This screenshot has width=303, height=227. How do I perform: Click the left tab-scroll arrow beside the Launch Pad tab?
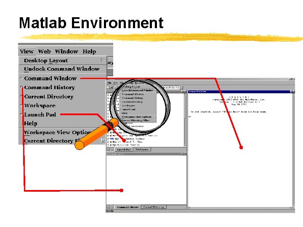(108, 149)
